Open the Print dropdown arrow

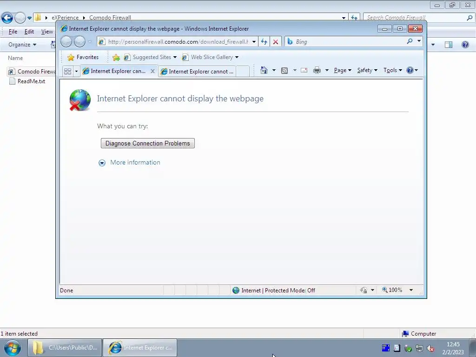coord(327,71)
